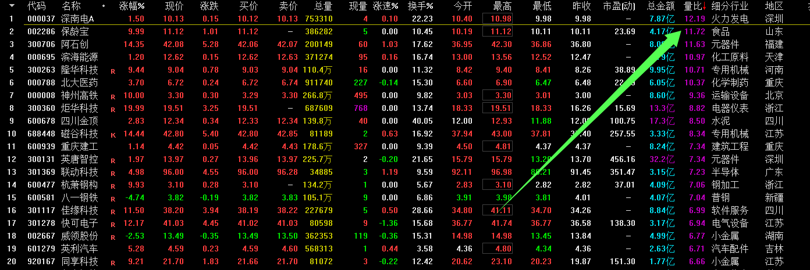Click the 软件服务 industry cell
The height and width of the screenshot is (270, 810).
730,210
